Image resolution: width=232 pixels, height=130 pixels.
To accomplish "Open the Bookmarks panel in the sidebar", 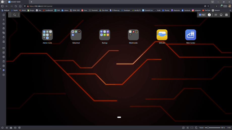I will coord(4,15).
